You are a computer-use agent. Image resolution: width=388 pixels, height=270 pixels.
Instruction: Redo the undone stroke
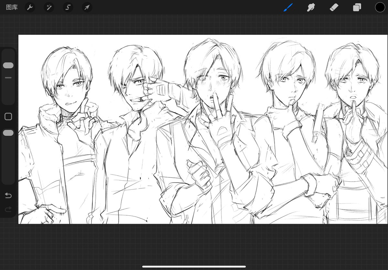tap(8, 210)
